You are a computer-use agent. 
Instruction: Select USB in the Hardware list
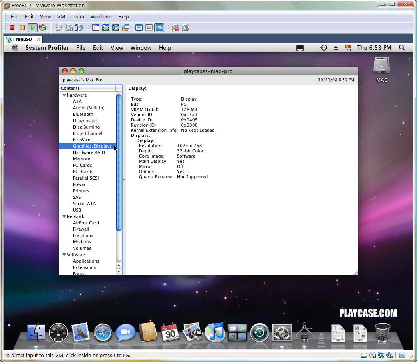click(x=77, y=210)
